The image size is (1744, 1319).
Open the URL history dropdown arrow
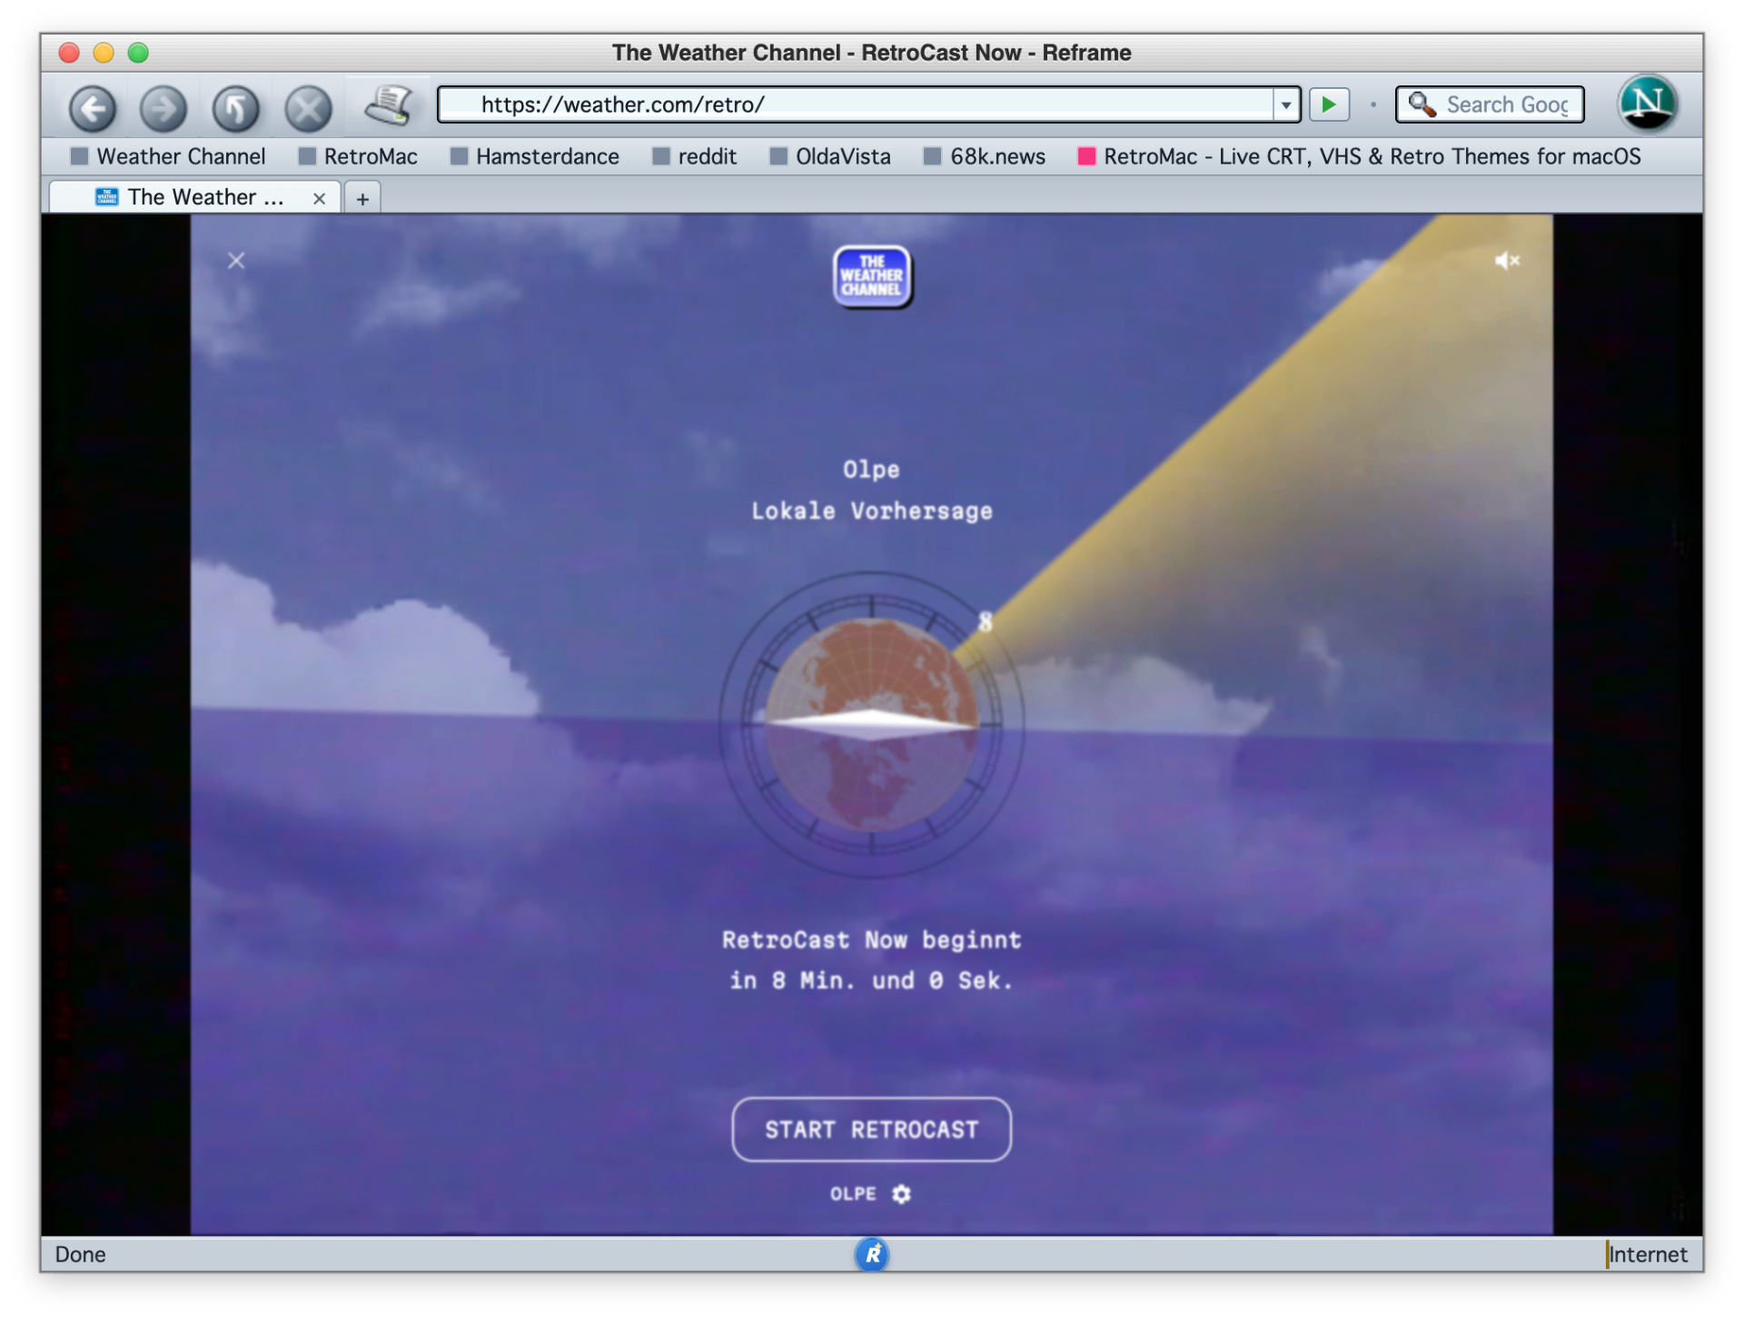tap(1285, 105)
